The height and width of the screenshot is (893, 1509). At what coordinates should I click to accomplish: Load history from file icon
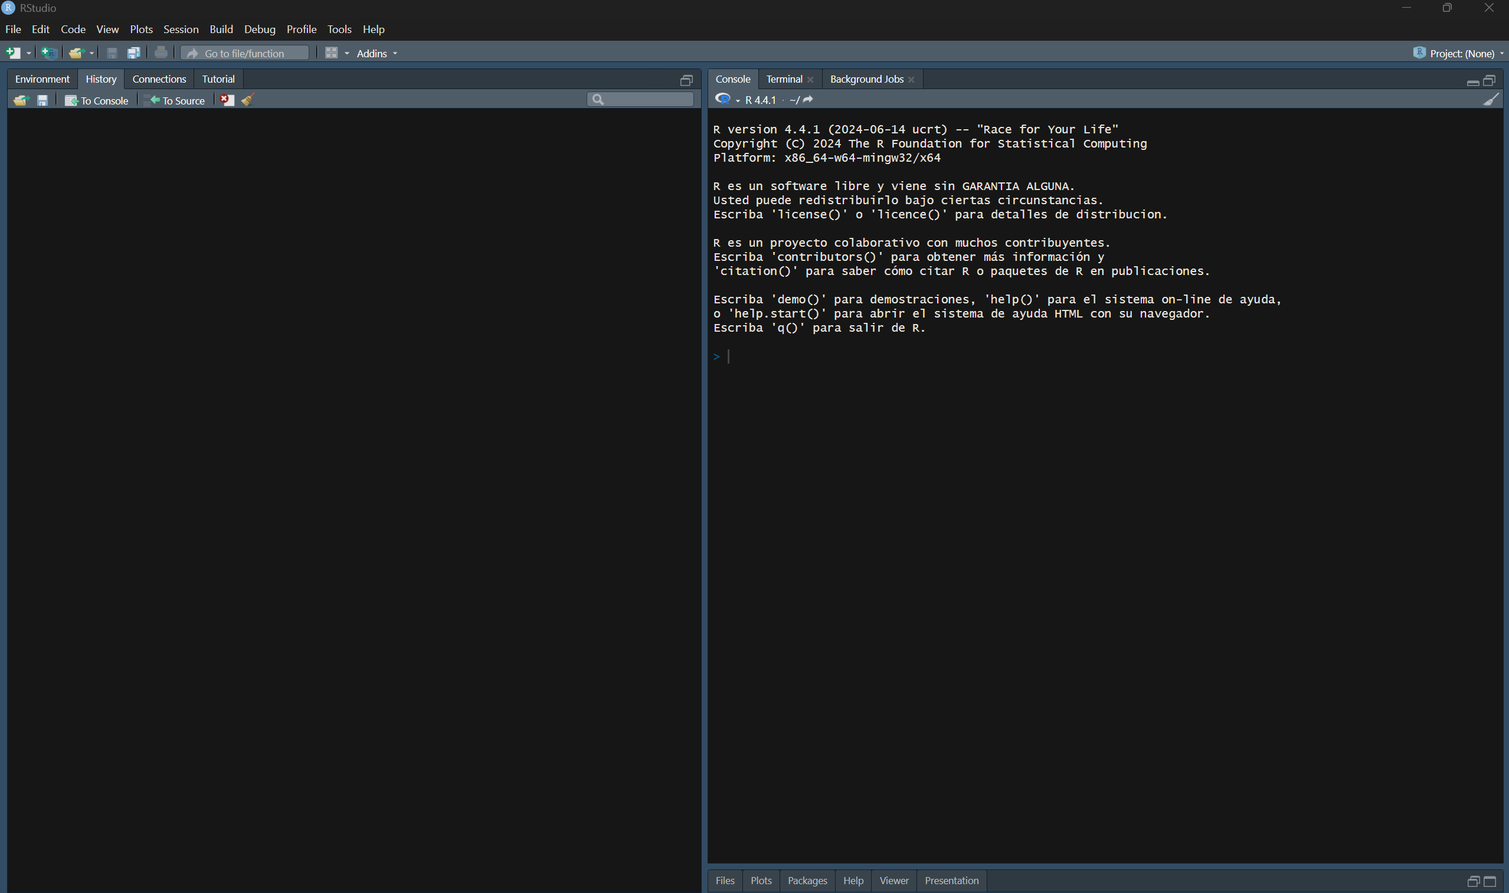(x=21, y=100)
